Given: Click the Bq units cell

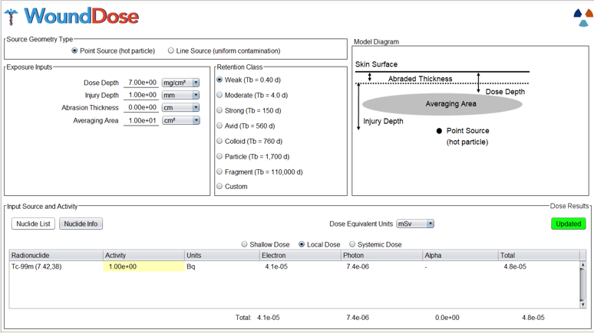Looking at the screenshot, I should point(222,266).
